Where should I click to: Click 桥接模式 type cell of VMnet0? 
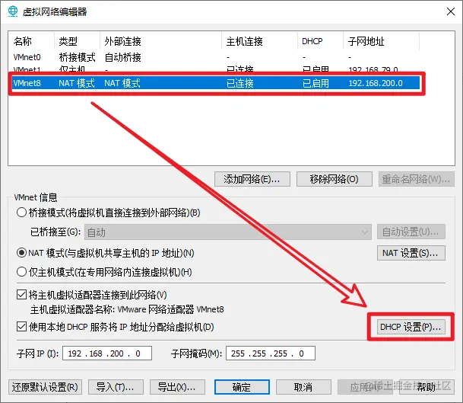(x=77, y=57)
